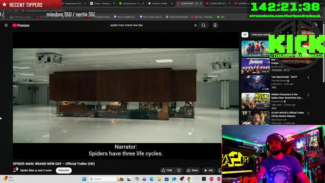Screen dimensions: 325x183
Task: Dislike the Spider-Man trailer
Action: [179, 170]
